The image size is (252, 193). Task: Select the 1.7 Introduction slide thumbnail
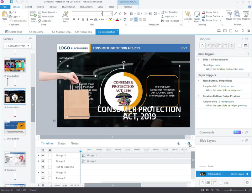click(15, 128)
